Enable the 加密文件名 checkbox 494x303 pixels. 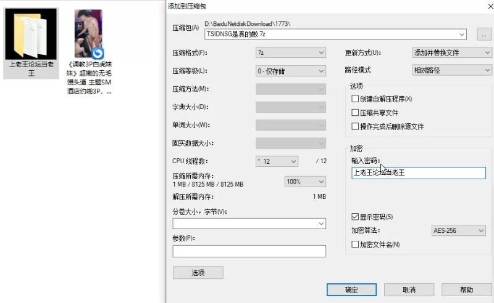355,244
